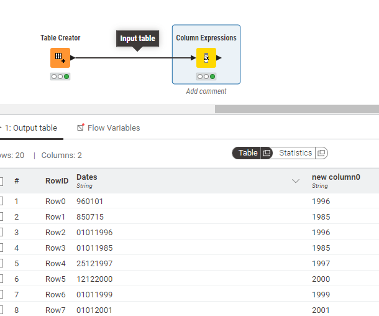Check the checkbox for row 1
Viewport: 379px width, 316px height.
[x=1, y=202]
